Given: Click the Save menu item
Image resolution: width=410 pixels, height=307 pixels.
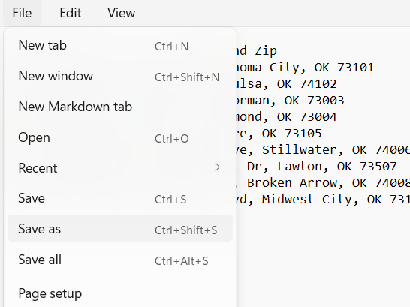Looking at the screenshot, I should pos(120,199).
